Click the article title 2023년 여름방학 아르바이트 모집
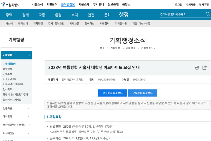The width and height of the screenshot is (211, 141). click(x=94, y=67)
